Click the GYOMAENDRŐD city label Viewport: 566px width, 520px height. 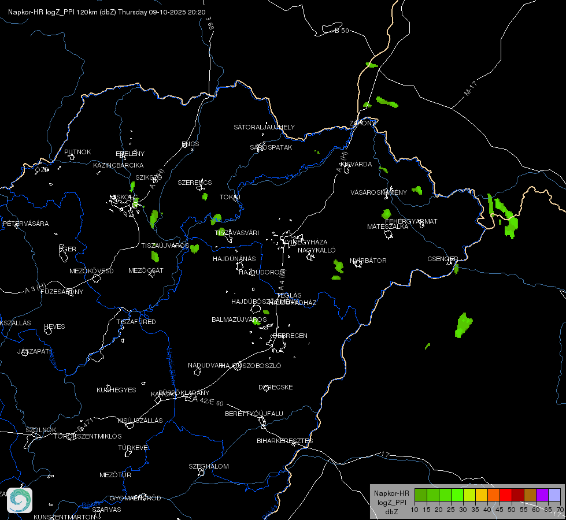(135, 498)
